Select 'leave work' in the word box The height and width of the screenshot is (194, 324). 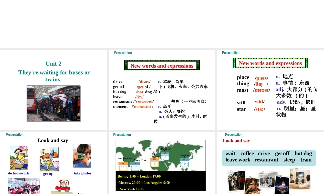(238, 160)
